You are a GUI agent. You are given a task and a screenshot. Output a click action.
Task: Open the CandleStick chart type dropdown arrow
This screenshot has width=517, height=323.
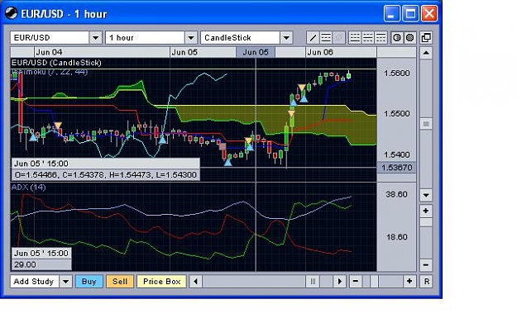[x=286, y=38]
